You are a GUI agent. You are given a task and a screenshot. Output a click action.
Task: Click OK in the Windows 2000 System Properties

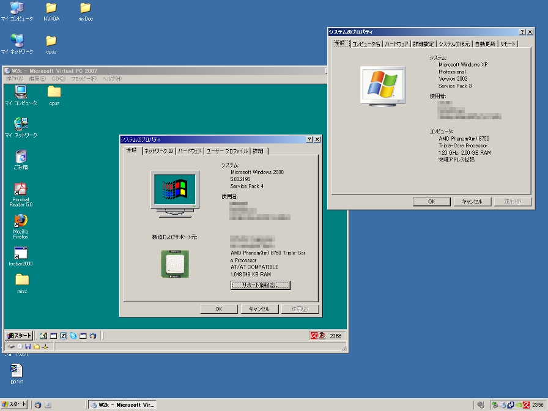(x=219, y=309)
